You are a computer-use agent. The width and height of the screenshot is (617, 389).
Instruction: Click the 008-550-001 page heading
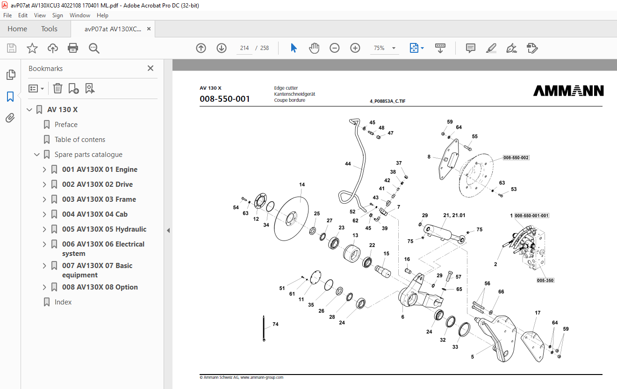coord(225,99)
